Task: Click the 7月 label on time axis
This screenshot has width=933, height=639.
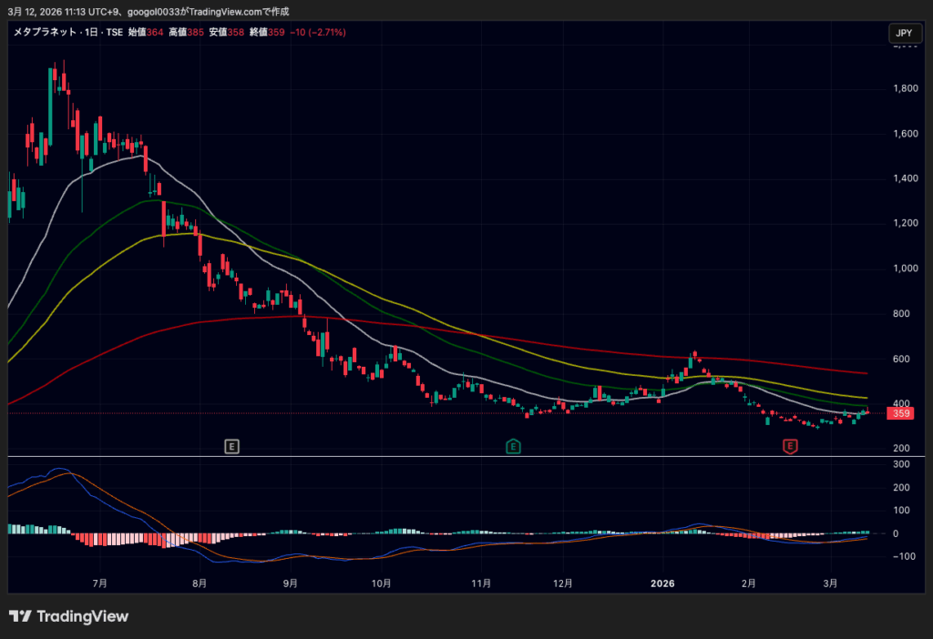Action: [x=99, y=583]
